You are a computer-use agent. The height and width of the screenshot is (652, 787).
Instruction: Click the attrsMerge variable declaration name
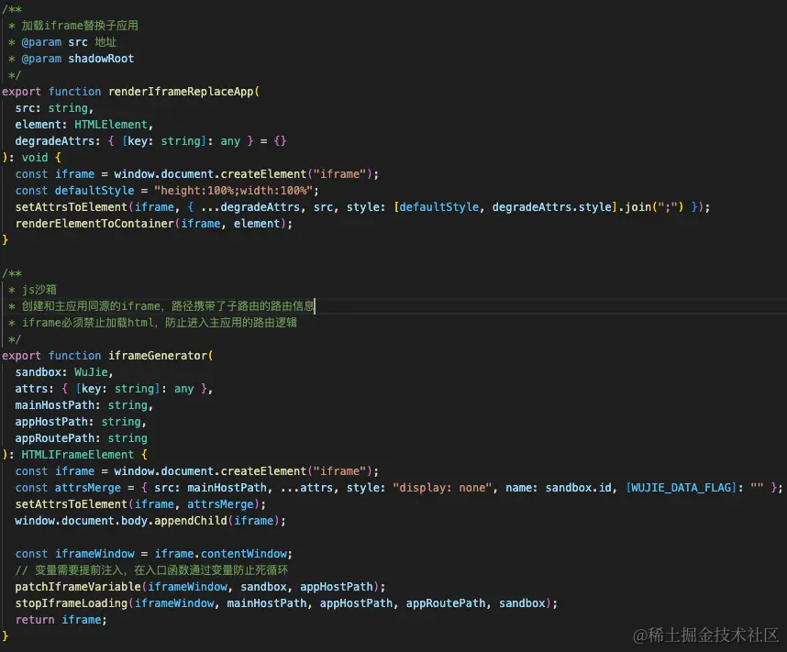point(88,488)
